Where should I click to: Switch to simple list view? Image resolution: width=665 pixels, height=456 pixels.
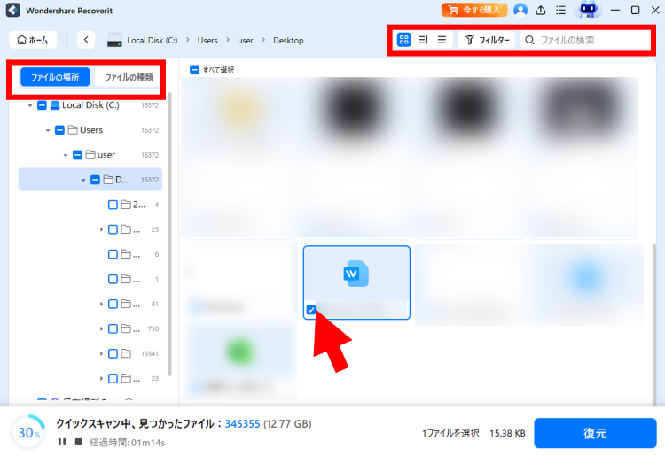(442, 40)
